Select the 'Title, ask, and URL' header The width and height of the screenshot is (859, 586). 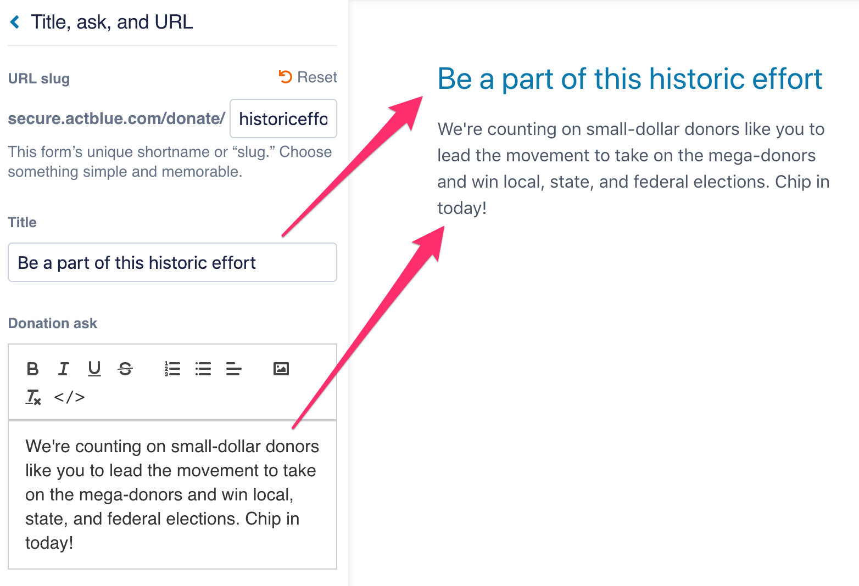click(112, 22)
